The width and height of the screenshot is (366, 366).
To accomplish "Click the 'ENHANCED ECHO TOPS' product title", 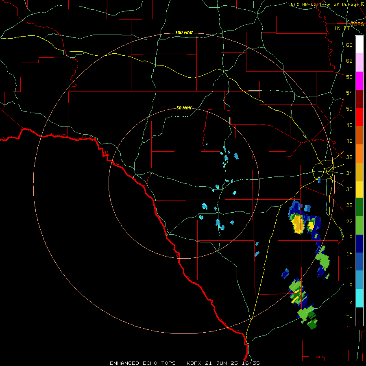I will point(143,363).
